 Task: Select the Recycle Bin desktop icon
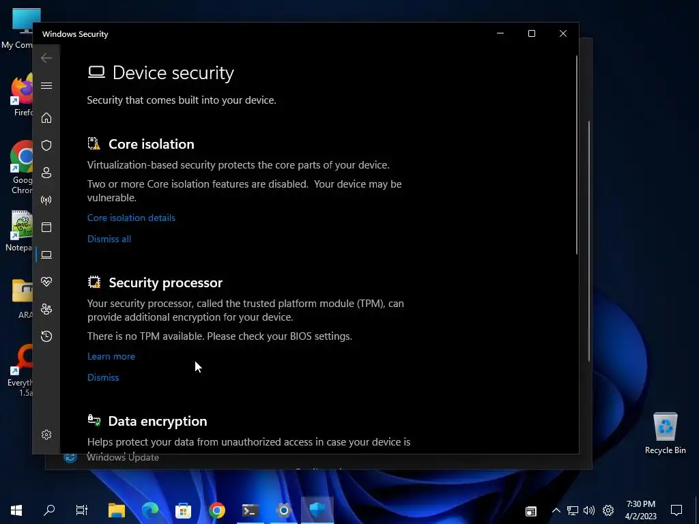(x=665, y=433)
